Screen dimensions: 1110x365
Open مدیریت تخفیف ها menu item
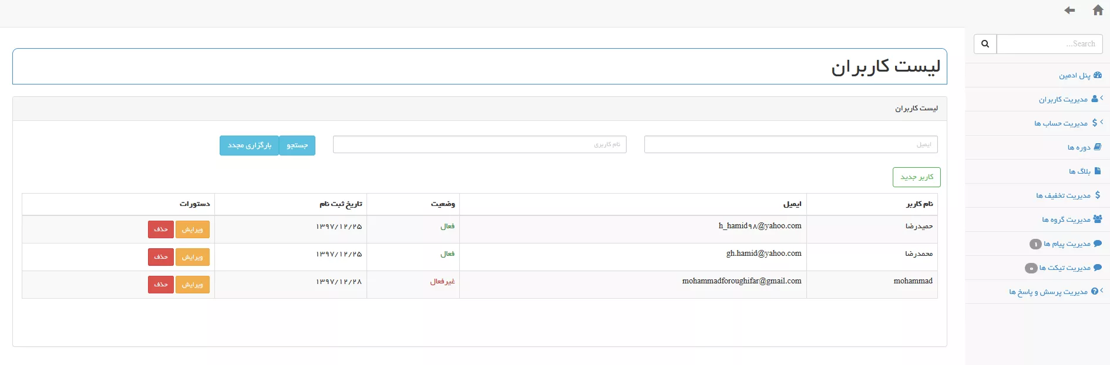[x=1063, y=195]
